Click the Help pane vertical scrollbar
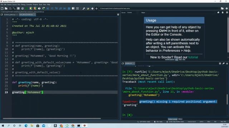The height and width of the screenshot is (128, 229). [x=228, y=35]
